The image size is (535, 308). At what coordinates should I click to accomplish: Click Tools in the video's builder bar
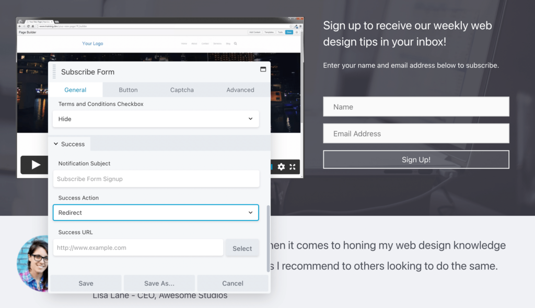coord(280,32)
